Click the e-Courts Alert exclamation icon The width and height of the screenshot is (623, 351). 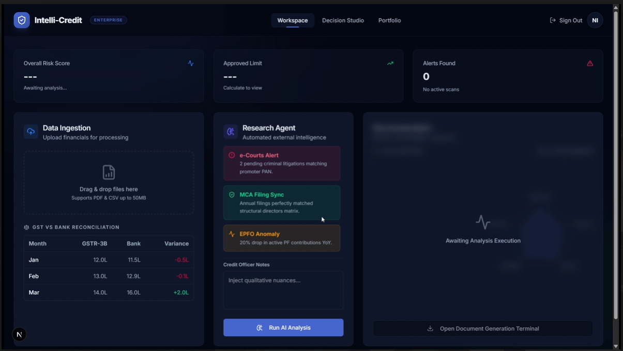click(232, 155)
